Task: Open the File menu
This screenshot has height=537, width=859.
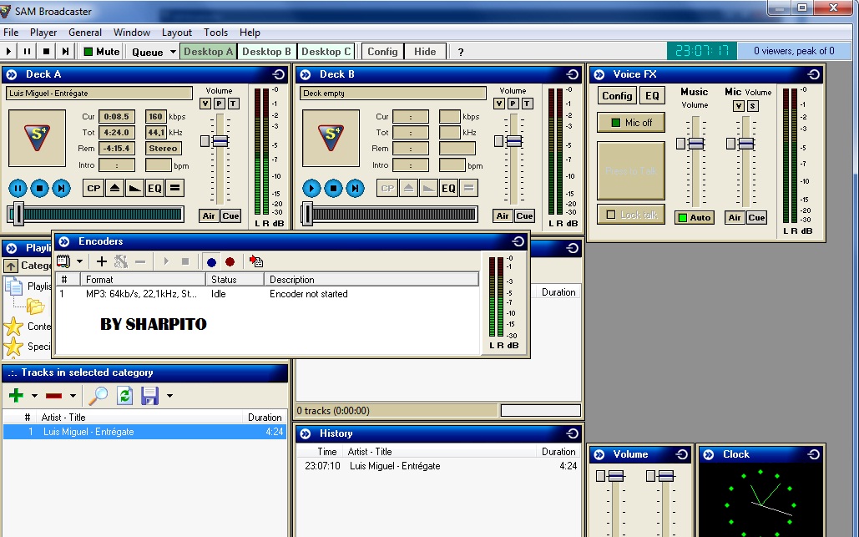Action: coord(10,33)
